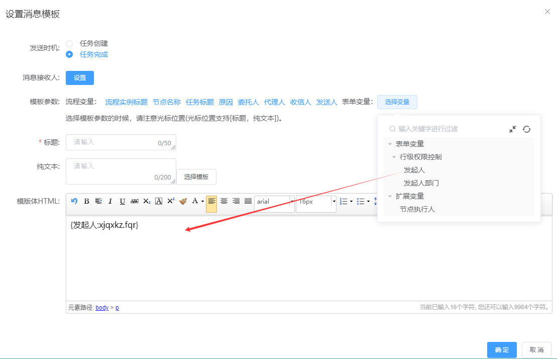Toggle underline formatting in editor
Viewport: 557px width, 359px height.
click(x=122, y=201)
